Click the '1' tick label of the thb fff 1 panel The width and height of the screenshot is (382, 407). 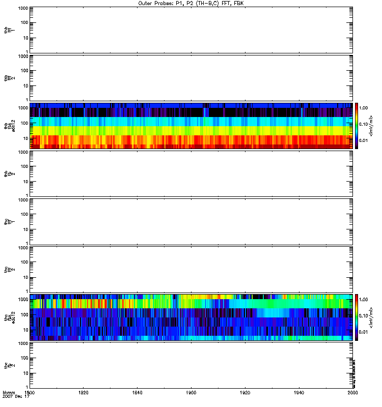pos(27,52)
